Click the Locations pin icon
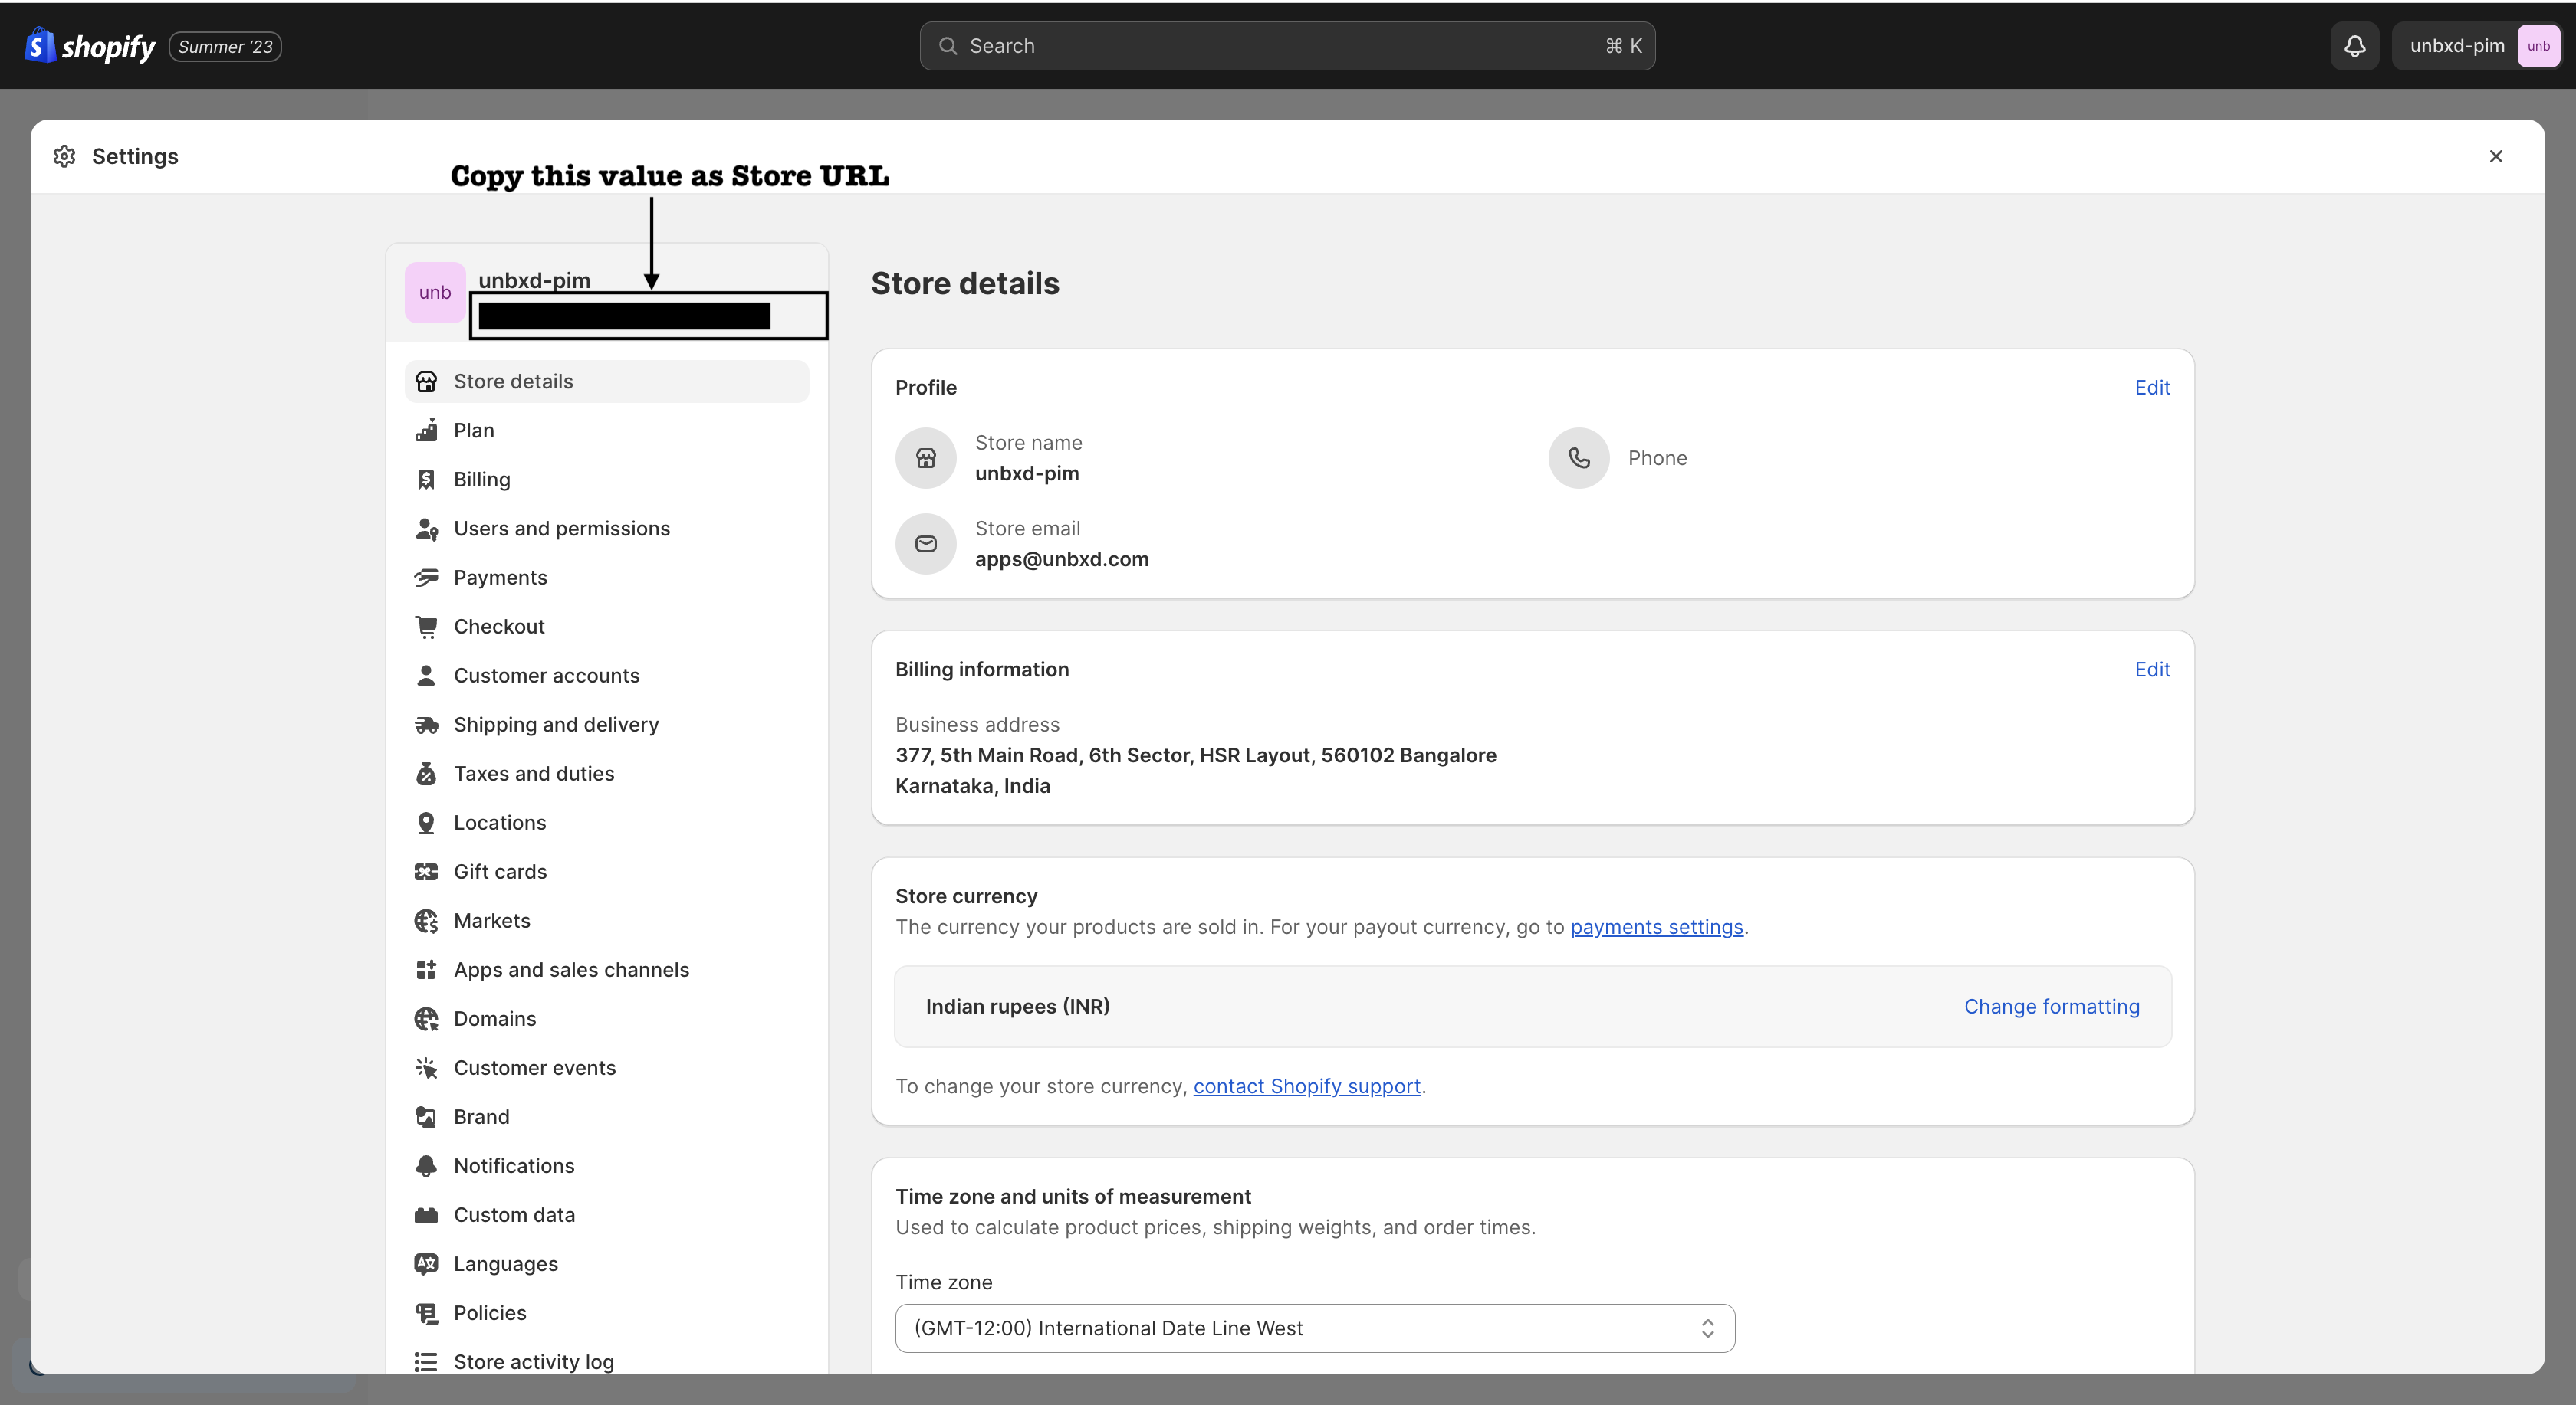The height and width of the screenshot is (1405, 2576). tap(426, 823)
